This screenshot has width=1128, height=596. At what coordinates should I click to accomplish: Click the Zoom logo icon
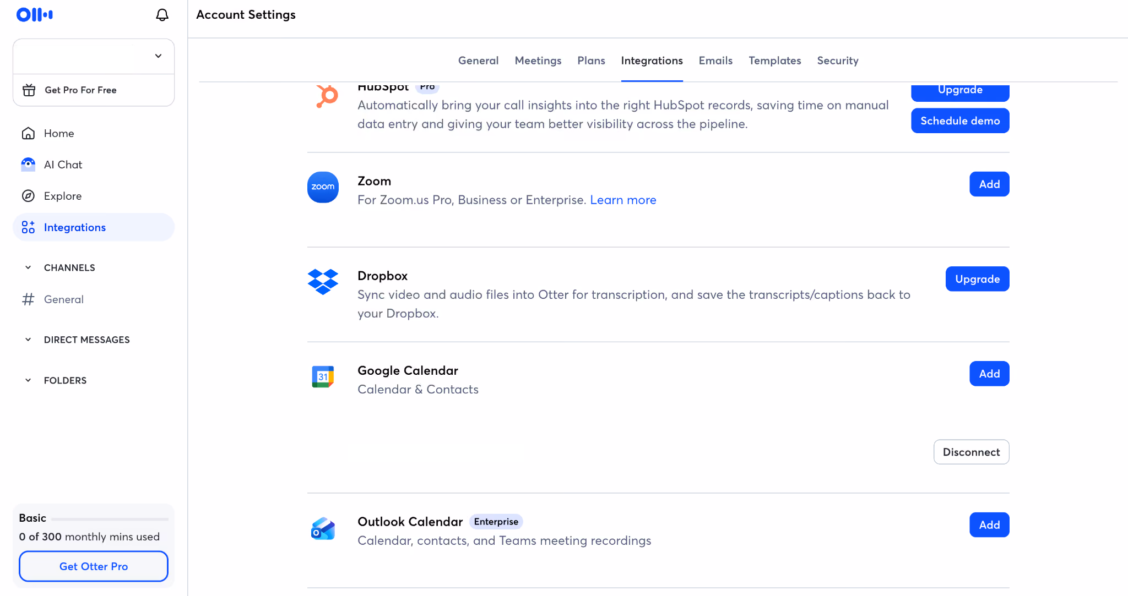pyautogui.click(x=323, y=187)
